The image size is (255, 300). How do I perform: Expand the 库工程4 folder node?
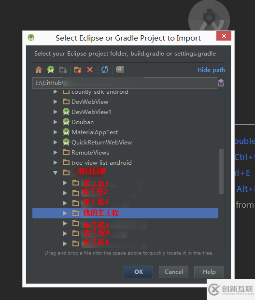(x=65, y=223)
